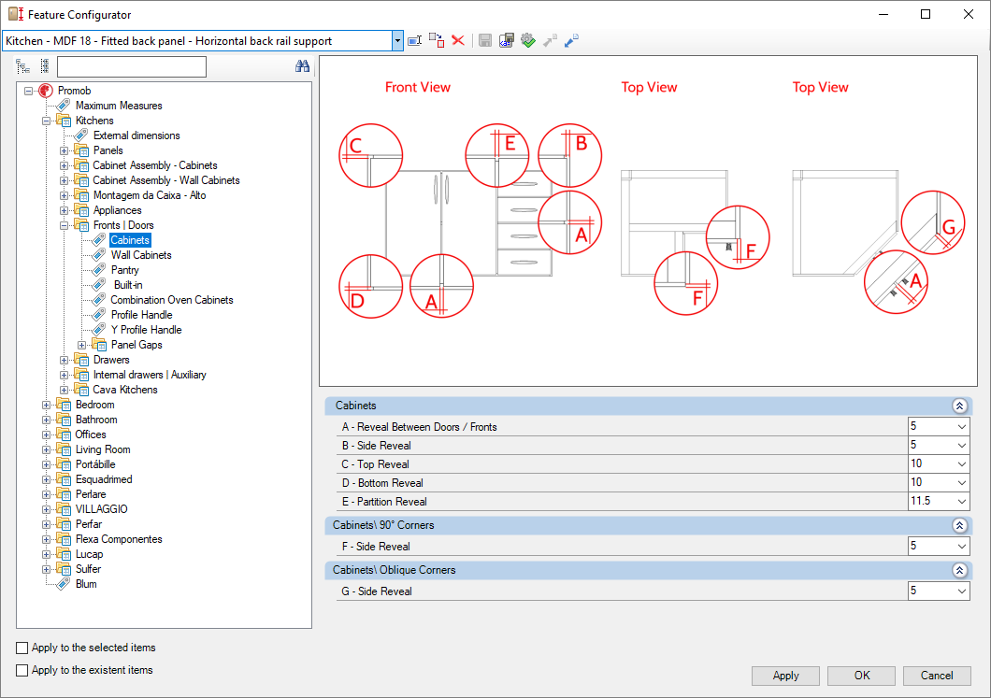Open the Built-in feature item
Viewport: 991px width, 698px height.
point(128,285)
